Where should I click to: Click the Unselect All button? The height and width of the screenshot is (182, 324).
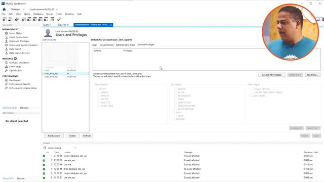(296, 128)
